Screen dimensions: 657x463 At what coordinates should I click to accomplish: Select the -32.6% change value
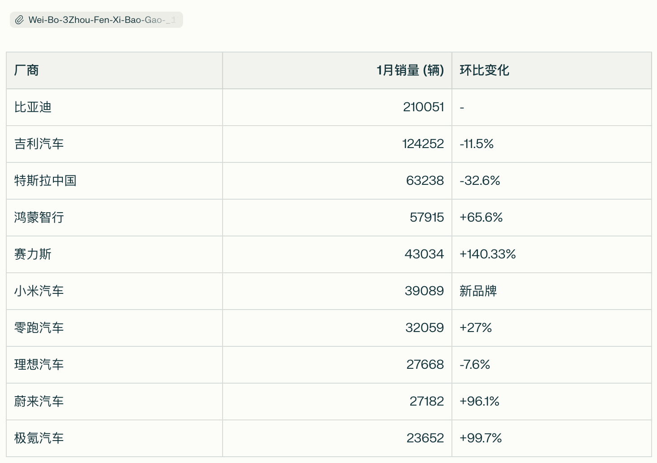(x=480, y=181)
